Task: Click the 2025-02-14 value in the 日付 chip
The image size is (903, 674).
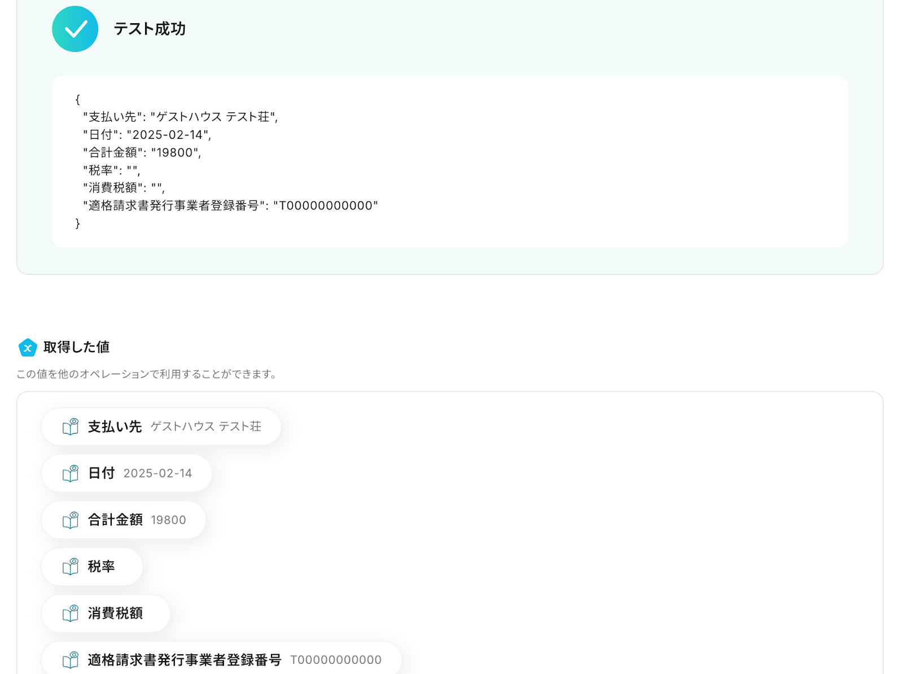Action: [158, 474]
